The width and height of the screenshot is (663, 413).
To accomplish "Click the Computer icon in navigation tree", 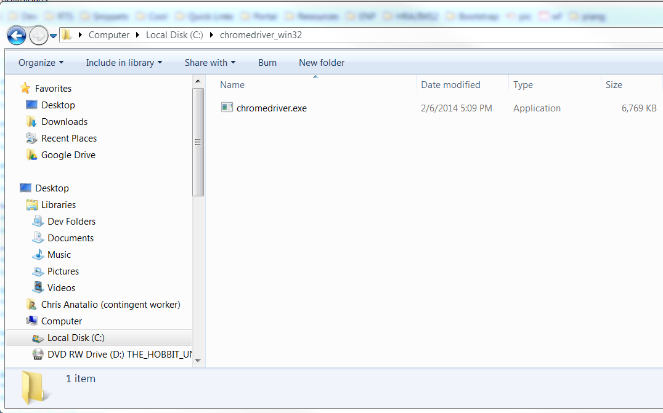I will (31, 321).
